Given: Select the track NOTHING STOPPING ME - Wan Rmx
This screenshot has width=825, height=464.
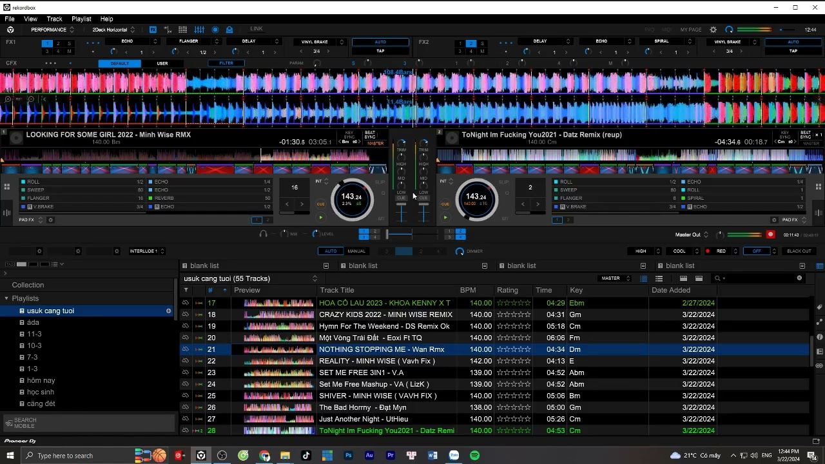Looking at the screenshot, I should pos(382,349).
